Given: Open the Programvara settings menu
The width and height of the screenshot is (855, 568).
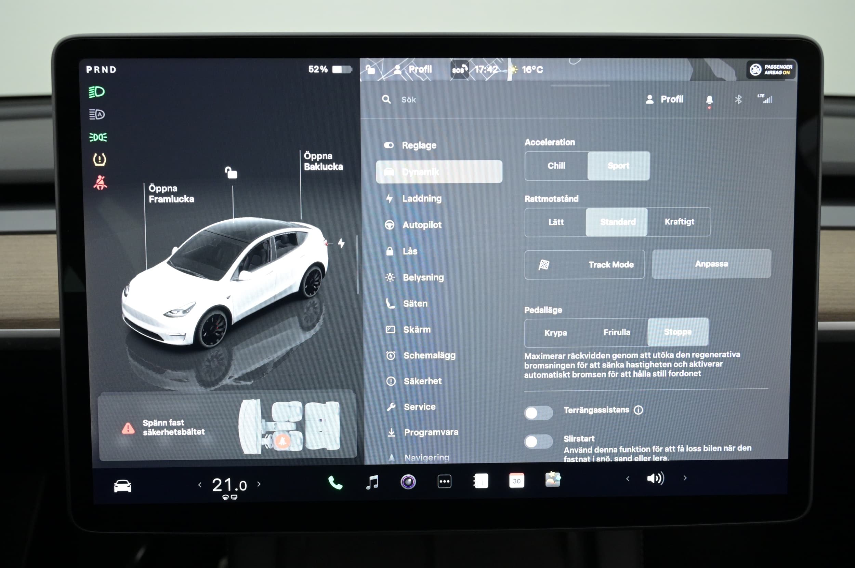Looking at the screenshot, I should [x=439, y=432].
